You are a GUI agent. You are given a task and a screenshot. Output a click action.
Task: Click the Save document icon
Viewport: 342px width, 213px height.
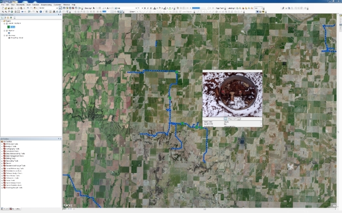point(8,8)
